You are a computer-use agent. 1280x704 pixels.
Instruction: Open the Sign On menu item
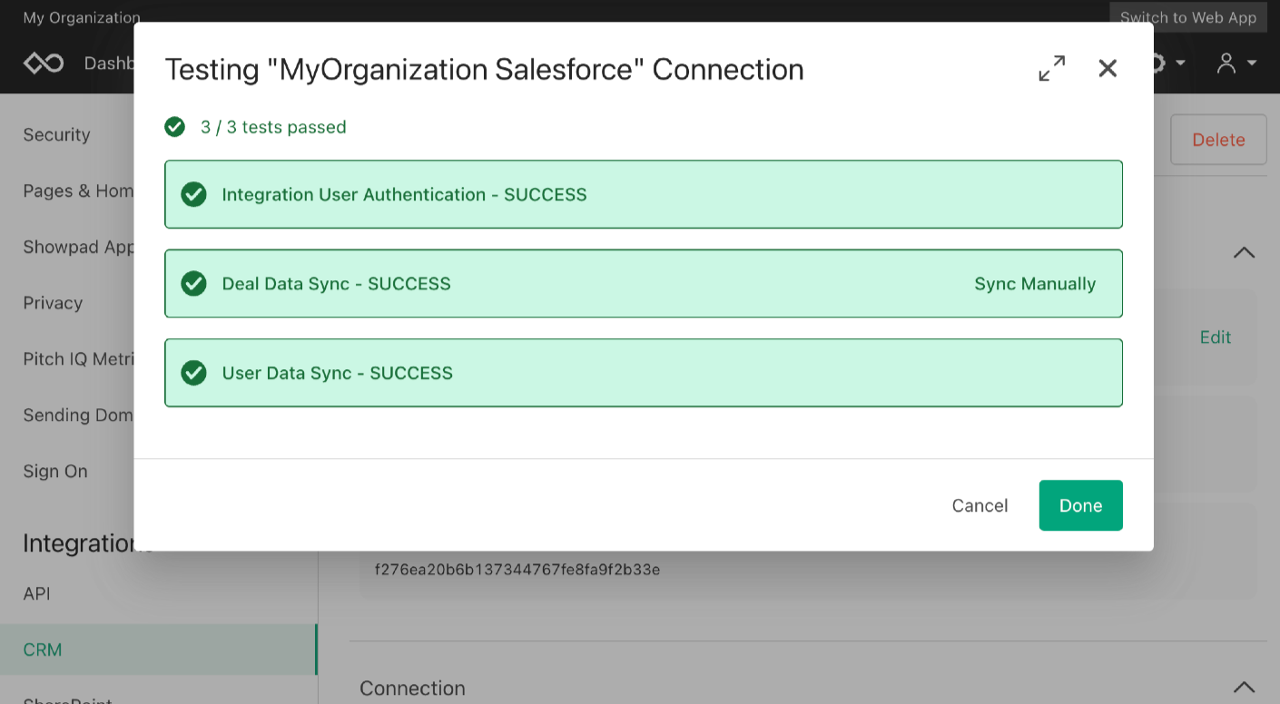click(x=55, y=472)
